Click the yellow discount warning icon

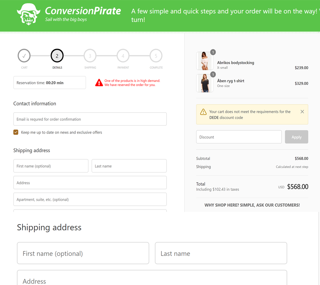[203, 112]
